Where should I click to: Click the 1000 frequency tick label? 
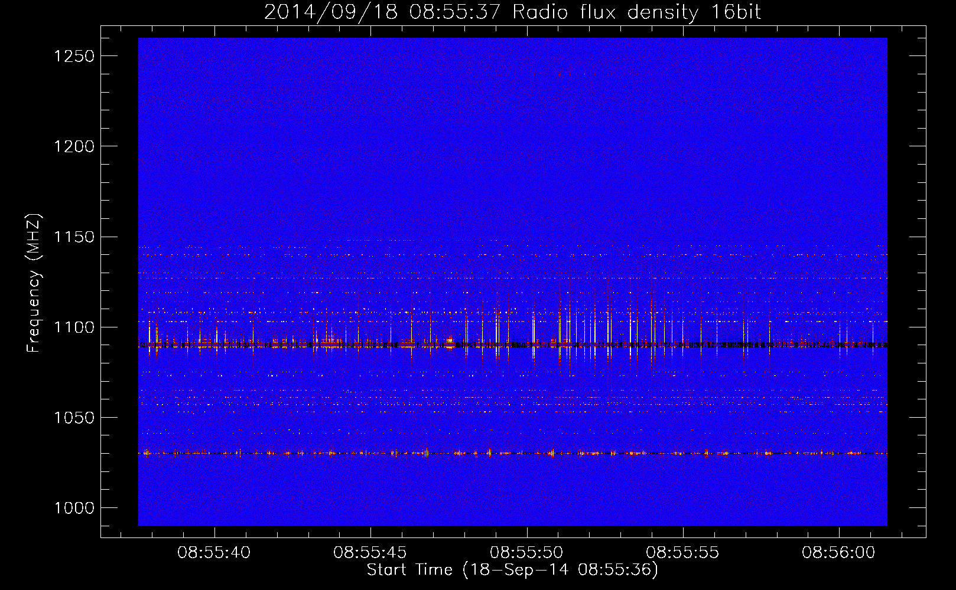pos(74,508)
